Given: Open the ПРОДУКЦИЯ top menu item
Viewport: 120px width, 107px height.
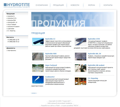Looking at the screenshot, I should (58, 5).
